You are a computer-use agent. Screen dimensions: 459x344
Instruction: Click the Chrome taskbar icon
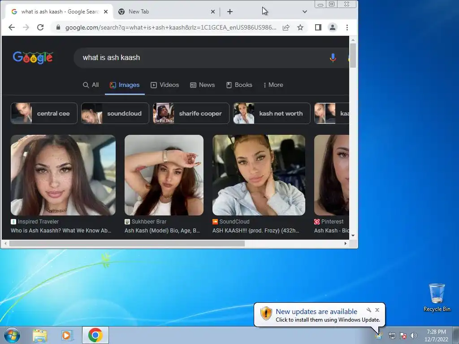click(x=95, y=335)
